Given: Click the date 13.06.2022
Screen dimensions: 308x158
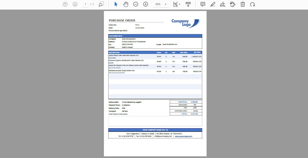Looking at the screenshot, I should point(140,28).
